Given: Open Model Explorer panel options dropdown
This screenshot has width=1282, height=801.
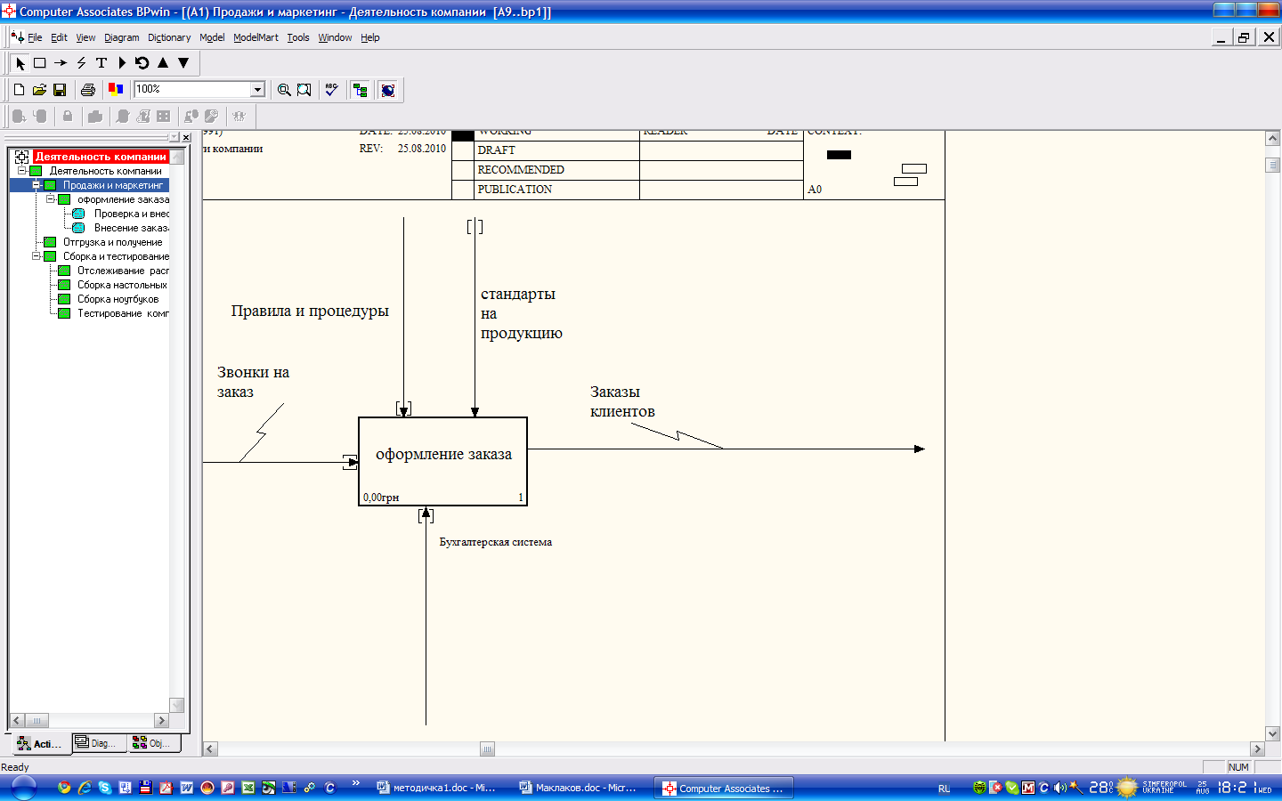Looking at the screenshot, I should coord(174,137).
